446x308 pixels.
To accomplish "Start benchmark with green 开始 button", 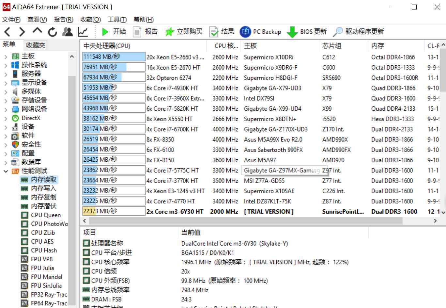I will click(114, 32).
